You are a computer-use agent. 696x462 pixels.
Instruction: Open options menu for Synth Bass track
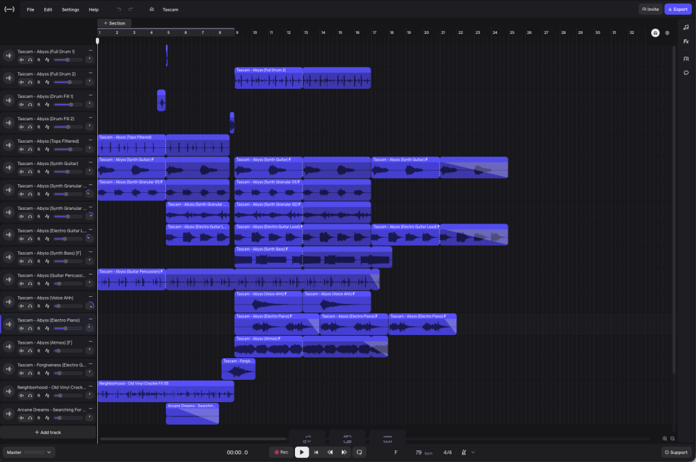coord(90,251)
